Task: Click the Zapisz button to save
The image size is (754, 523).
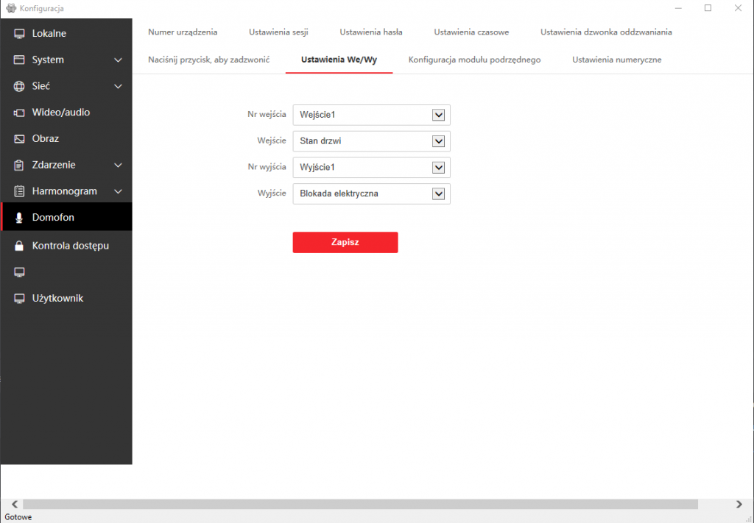Action: click(x=345, y=242)
